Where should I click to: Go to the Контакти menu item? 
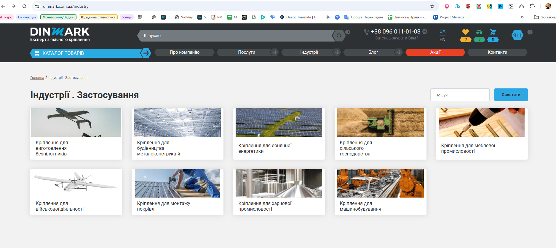pos(497,52)
